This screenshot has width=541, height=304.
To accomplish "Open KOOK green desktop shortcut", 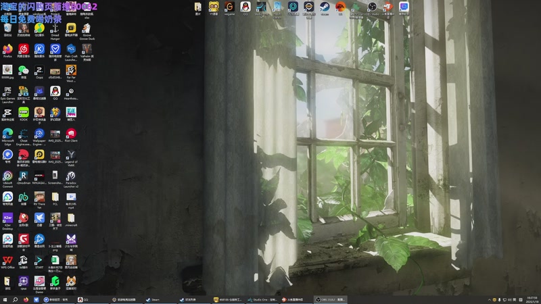I will (x=24, y=113).
